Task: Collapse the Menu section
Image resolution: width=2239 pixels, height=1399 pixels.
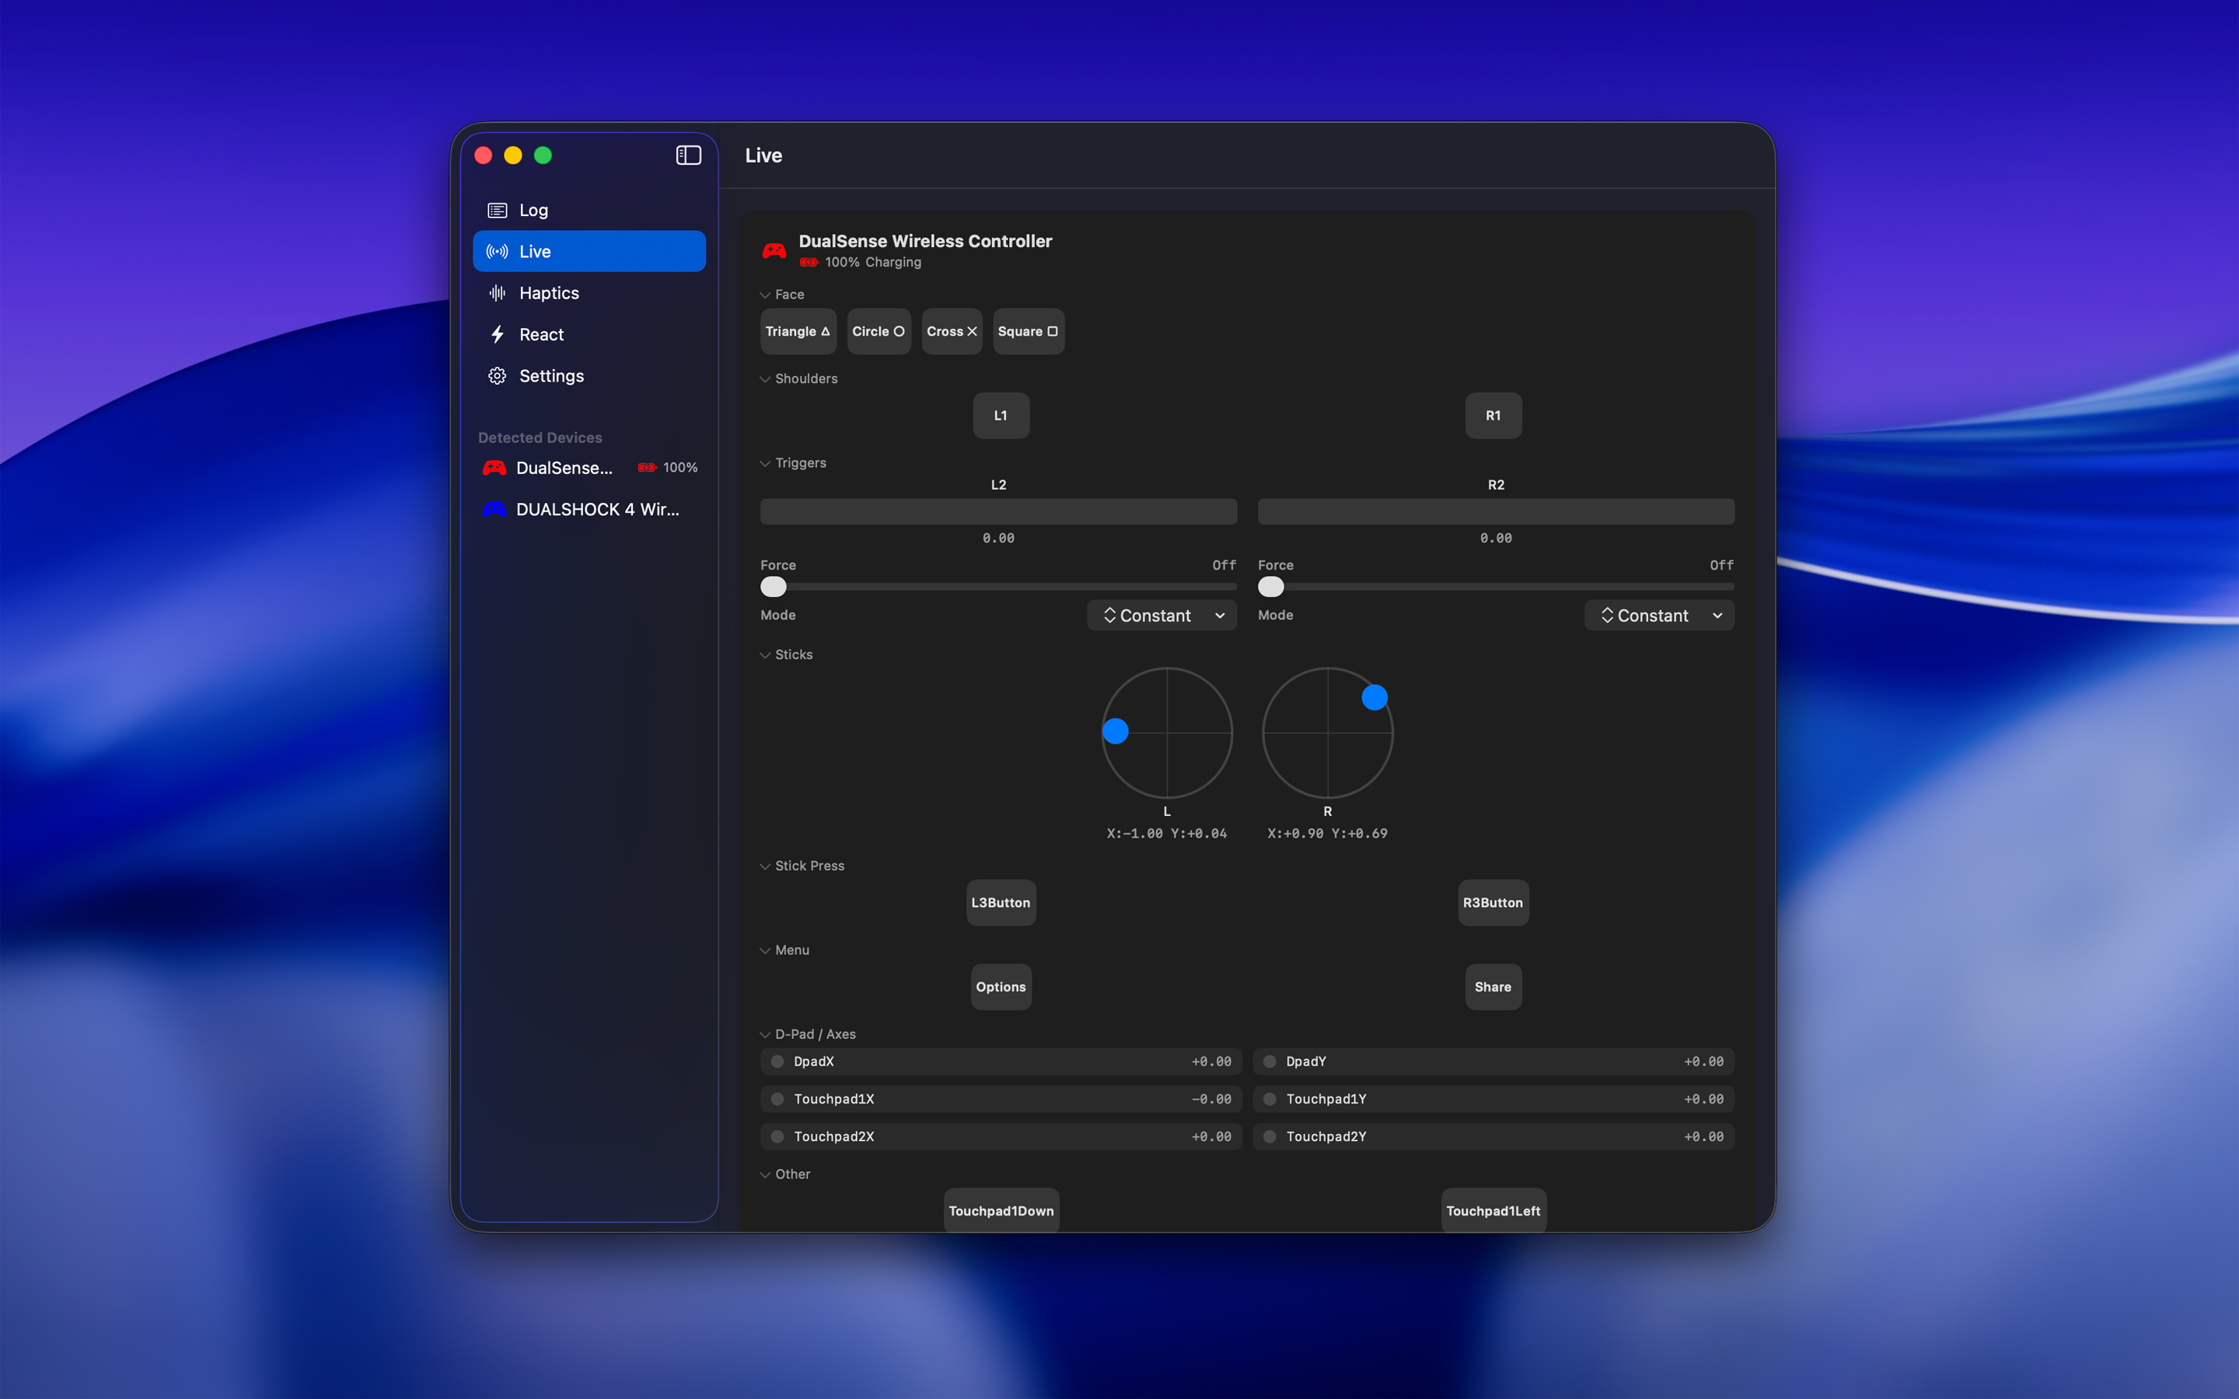Action: click(x=765, y=951)
